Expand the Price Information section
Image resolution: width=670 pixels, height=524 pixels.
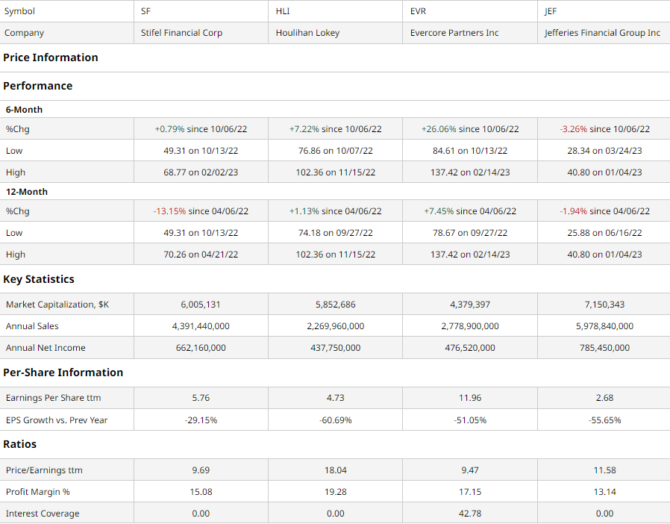(x=51, y=57)
